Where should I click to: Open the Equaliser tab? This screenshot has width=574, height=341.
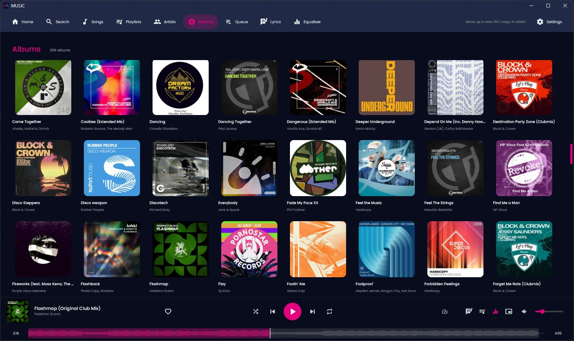point(307,22)
